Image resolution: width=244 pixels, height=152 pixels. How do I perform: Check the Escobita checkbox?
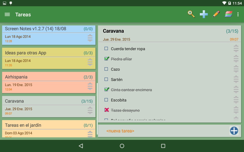(x=106, y=100)
